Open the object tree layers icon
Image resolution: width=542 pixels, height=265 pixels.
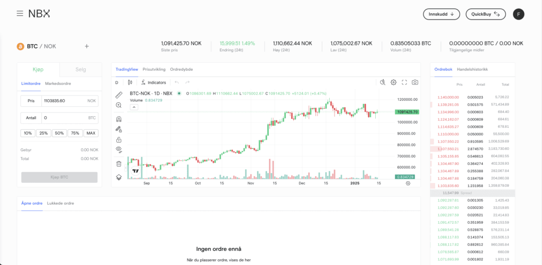coord(119,177)
